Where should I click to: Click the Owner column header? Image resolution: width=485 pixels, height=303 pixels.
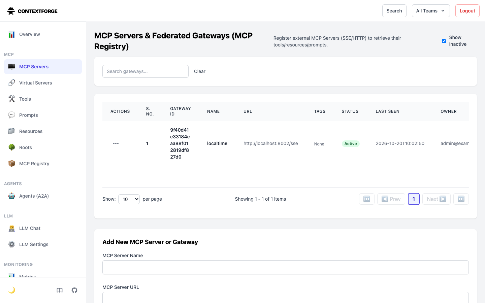(449, 111)
